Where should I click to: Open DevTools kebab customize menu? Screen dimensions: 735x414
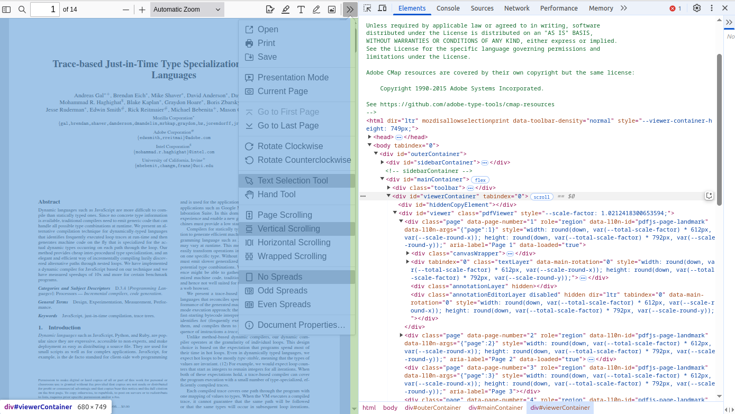(712, 8)
